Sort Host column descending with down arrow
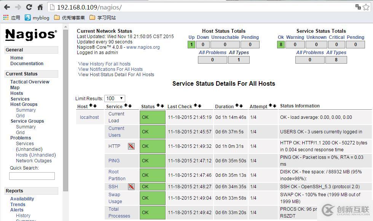This screenshot has height=221, width=373. click(x=95, y=106)
